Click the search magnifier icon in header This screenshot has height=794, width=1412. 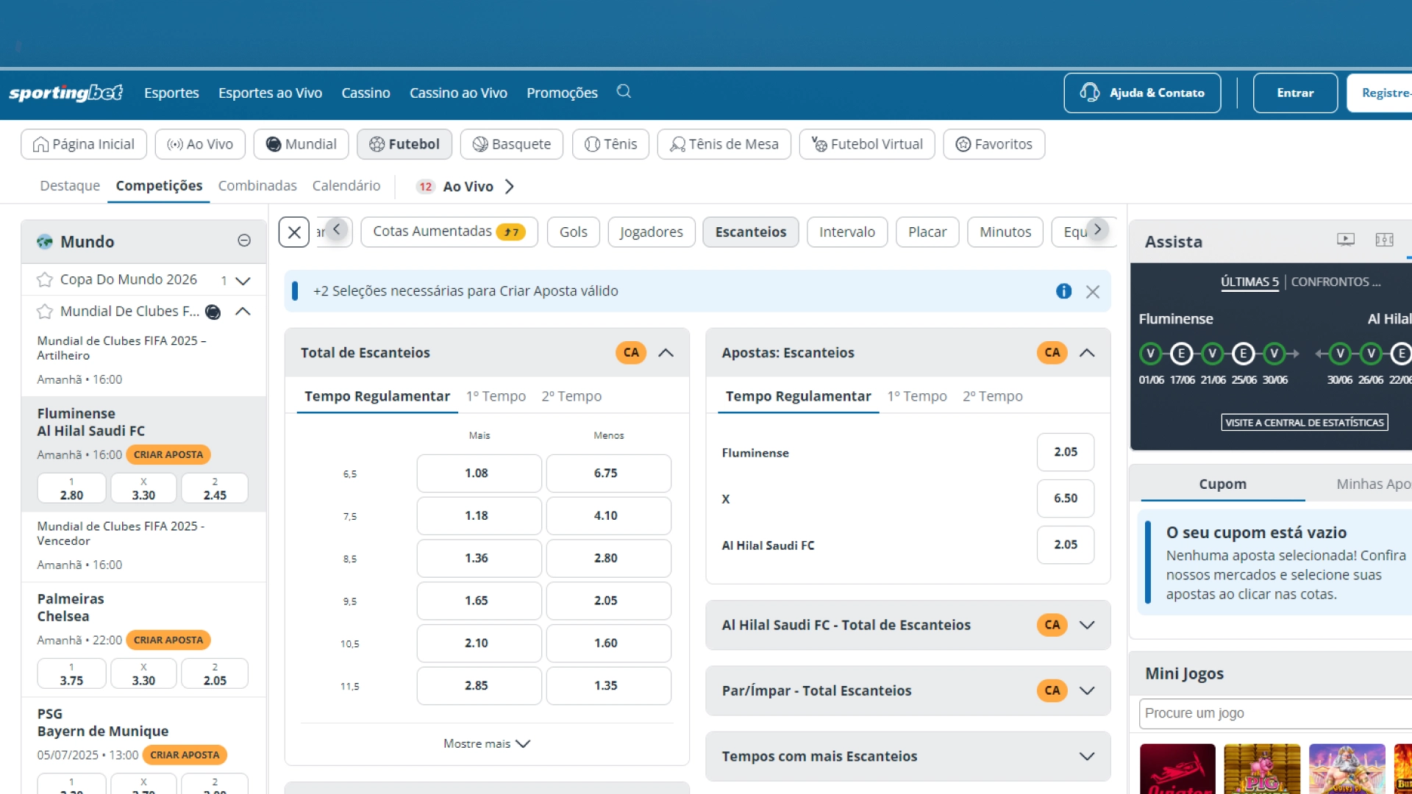coord(624,92)
